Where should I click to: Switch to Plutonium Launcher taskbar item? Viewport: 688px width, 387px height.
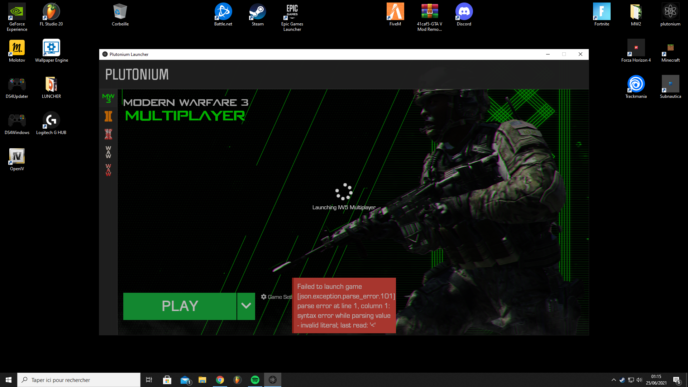[273, 380]
